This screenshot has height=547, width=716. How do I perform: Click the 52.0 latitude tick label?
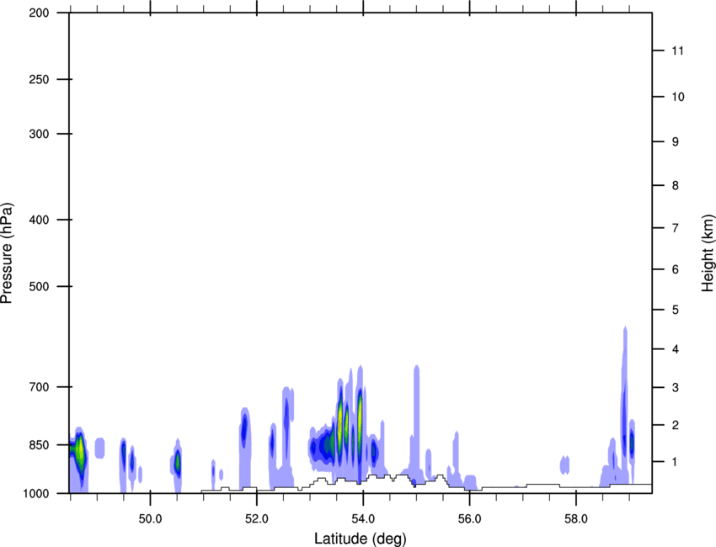257,519
